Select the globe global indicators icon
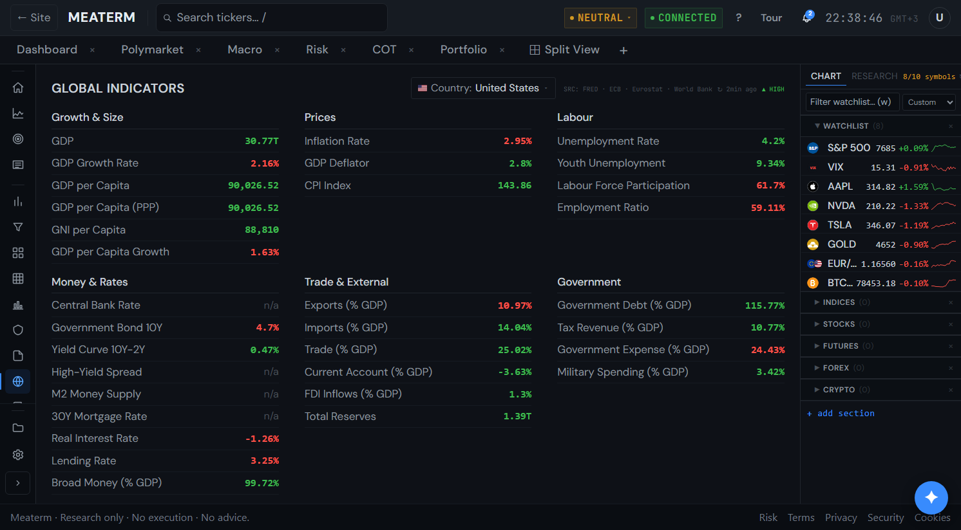 (x=18, y=381)
